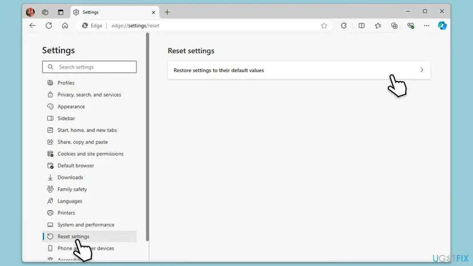Open the Favorites list icon

(x=378, y=26)
